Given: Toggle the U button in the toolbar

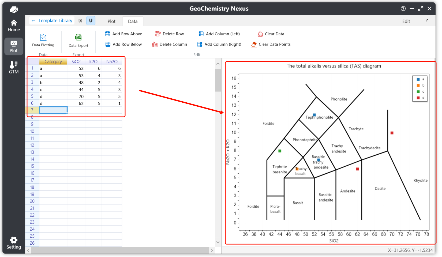Looking at the screenshot, I should click(x=91, y=21).
